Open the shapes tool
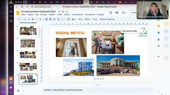Image resolution: width=170 pixels, height=95 pixels. click(58, 19)
